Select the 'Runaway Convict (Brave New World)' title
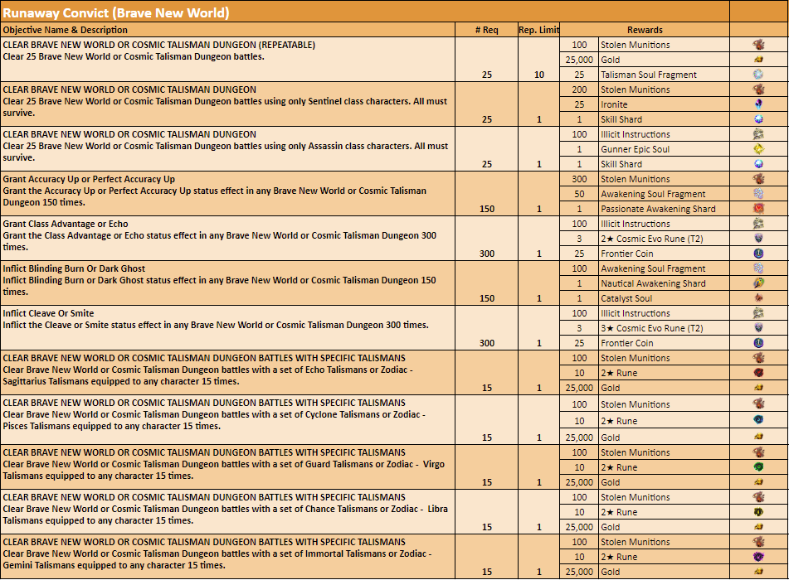The image size is (789, 580). tap(116, 12)
